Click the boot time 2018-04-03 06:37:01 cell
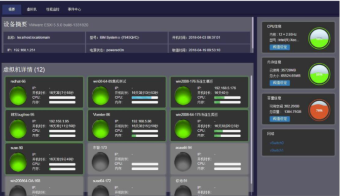340x196 pixels. (209, 38)
